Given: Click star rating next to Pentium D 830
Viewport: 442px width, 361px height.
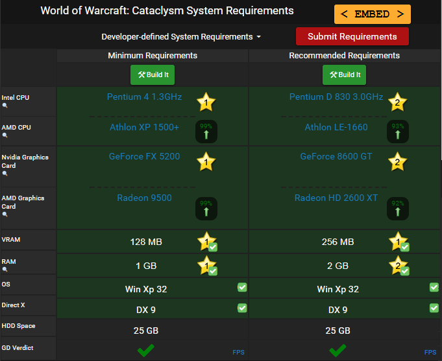Looking at the screenshot, I should pos(397,102).
